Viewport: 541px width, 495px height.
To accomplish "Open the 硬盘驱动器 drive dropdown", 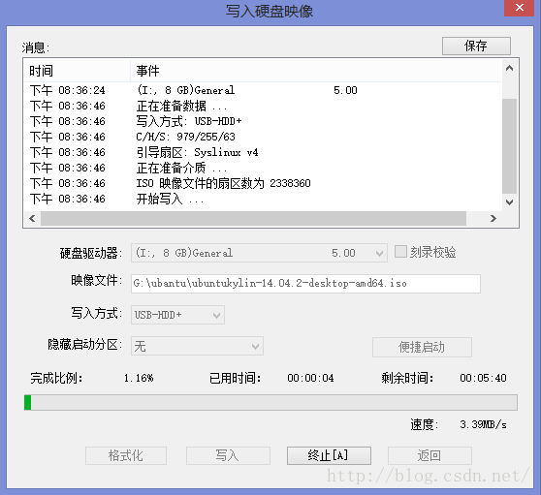I will pyautogui.click(x=259, y=253).
